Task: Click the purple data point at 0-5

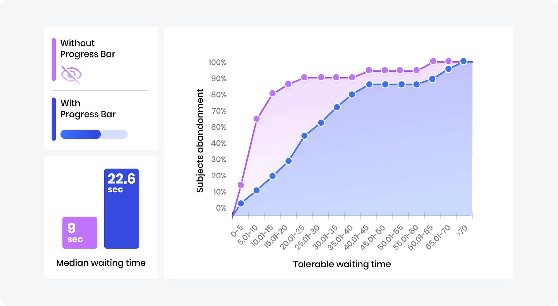Action: coord(241,185)
